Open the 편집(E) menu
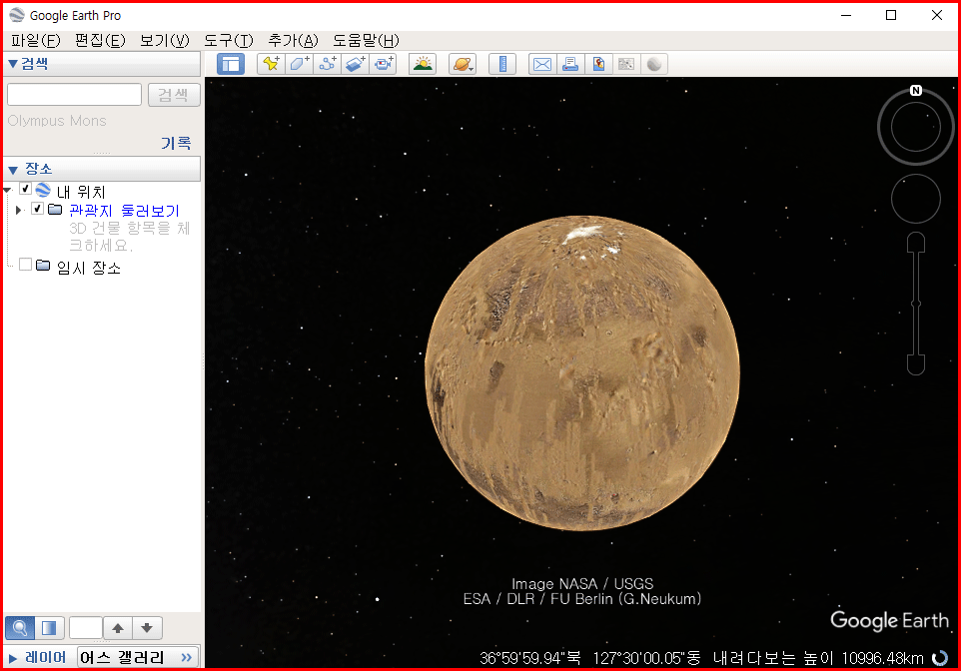The width and height of the screenshot is (961, 671). pos(100,41)
